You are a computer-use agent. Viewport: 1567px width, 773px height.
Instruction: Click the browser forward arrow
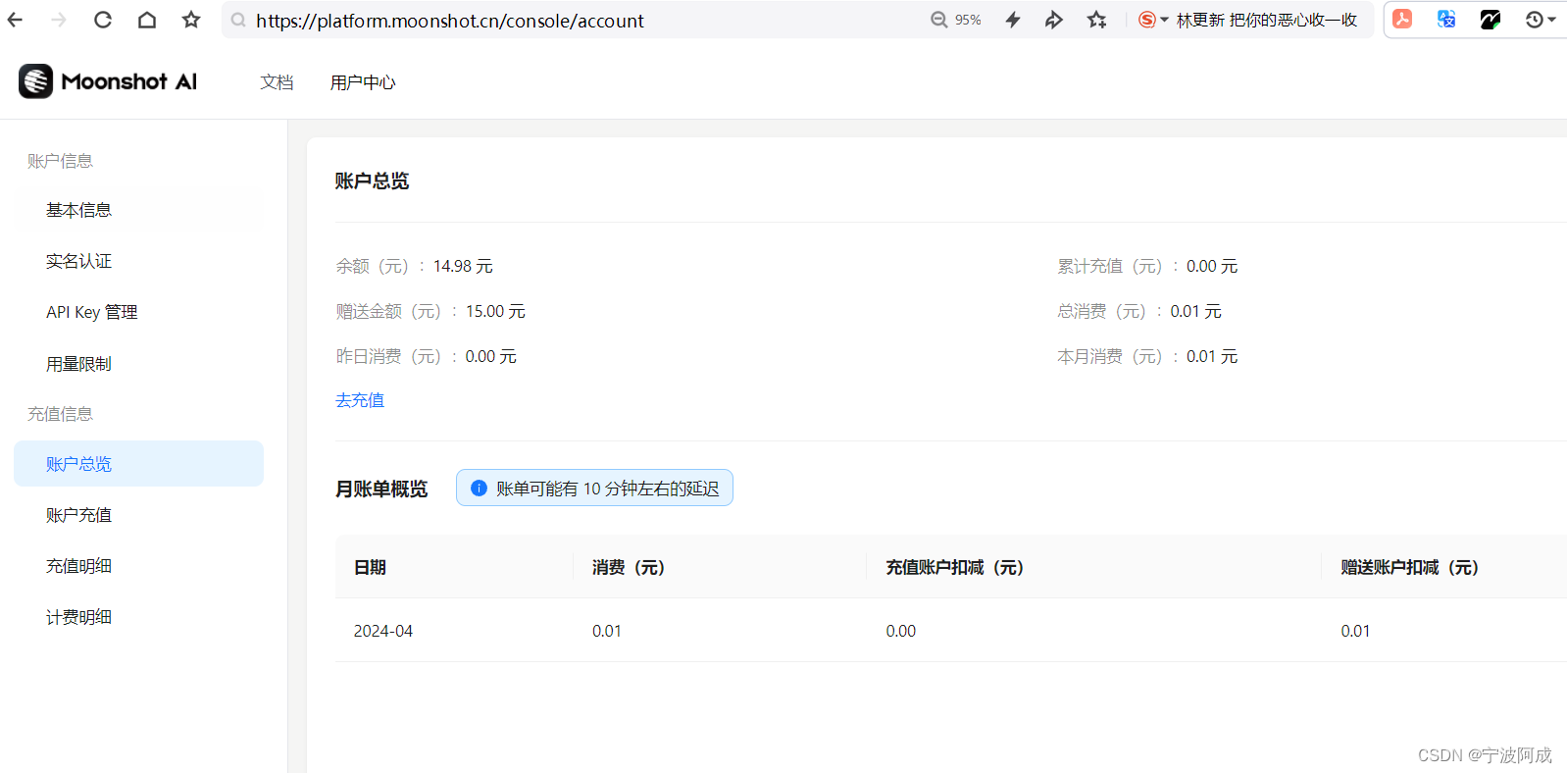[x=59, y=20]
